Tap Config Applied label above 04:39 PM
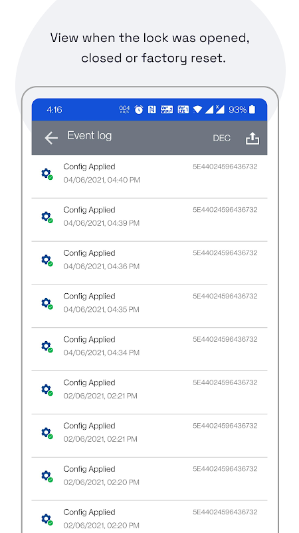This screenshot has width=299, height=533. tap(89, 210)
